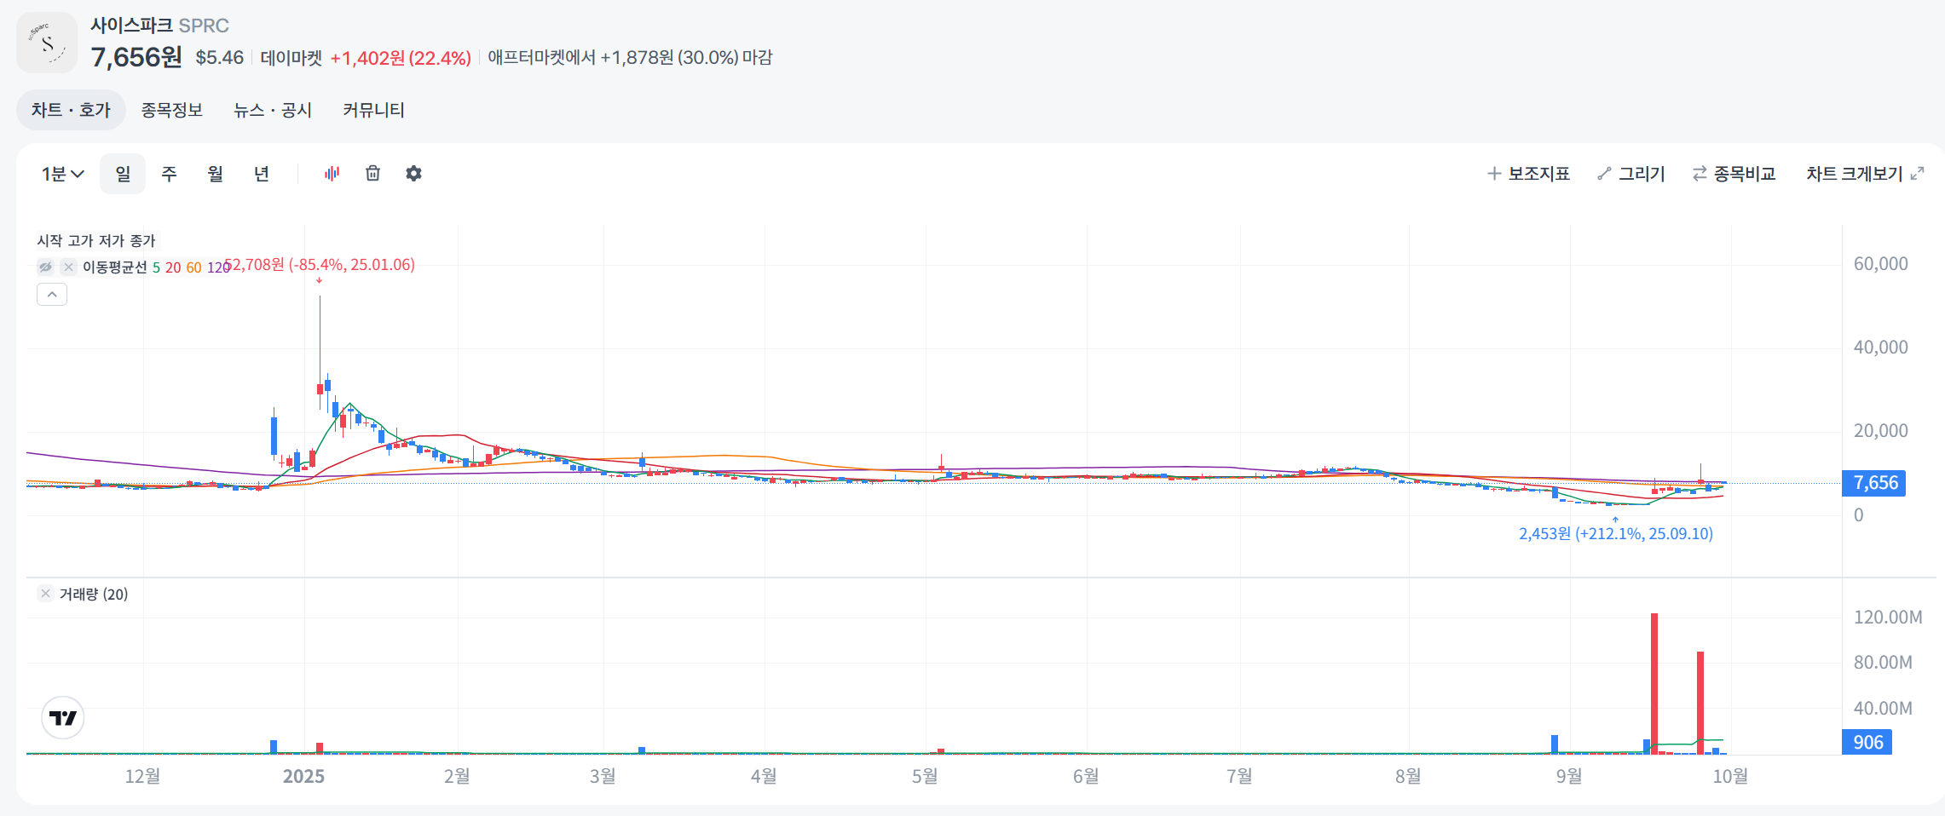Click the 5-day moving average color label

(156, 267)
